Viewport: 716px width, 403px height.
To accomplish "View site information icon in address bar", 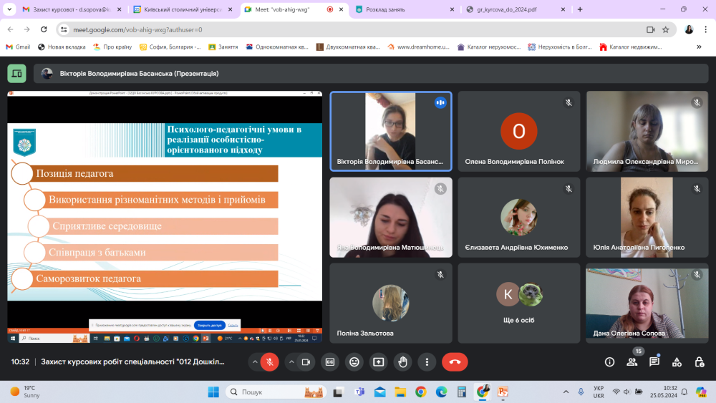I will [x=64, y=29].
